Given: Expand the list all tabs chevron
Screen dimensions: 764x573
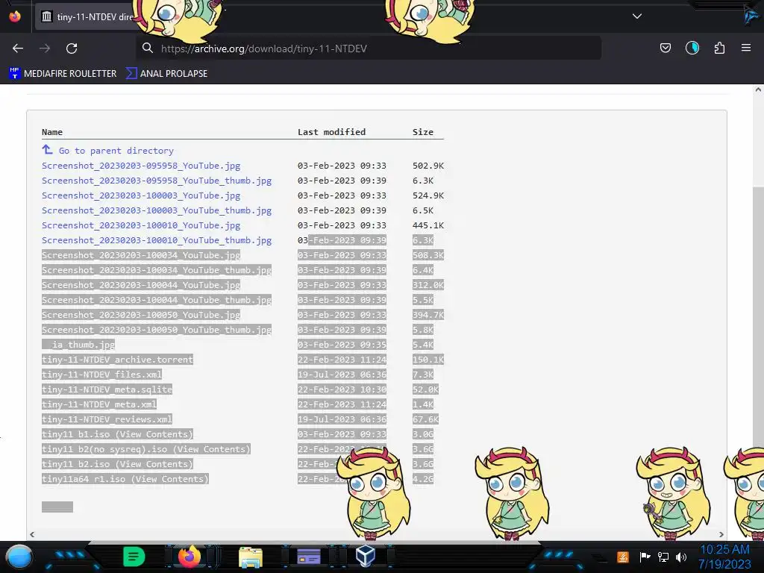Looking at the screenshot, I should point(637,16).
